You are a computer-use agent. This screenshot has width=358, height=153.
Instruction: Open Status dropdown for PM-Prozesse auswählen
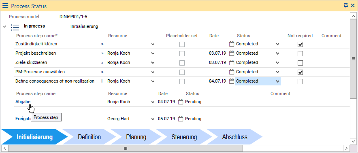(x=278, y=72)
